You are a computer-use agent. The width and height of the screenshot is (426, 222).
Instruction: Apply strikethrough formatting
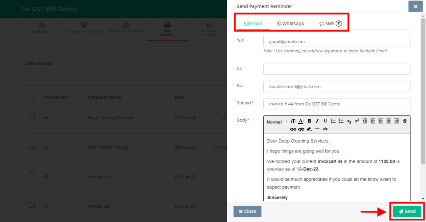pyautogui.click(x=405, y=121)
